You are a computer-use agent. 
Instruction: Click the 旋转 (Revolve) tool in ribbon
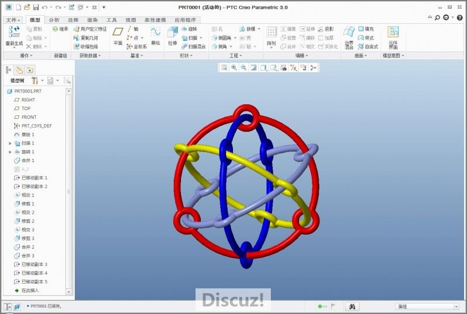coord(189,29)
